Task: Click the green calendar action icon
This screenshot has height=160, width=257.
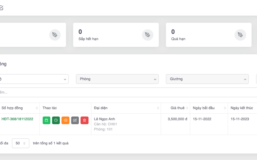Action: click(x=46, y=120)
